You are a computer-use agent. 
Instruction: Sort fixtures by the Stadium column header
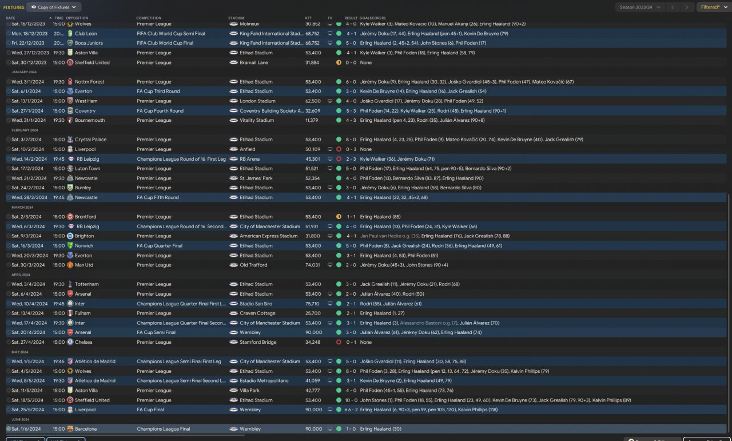tap(236, 18)
